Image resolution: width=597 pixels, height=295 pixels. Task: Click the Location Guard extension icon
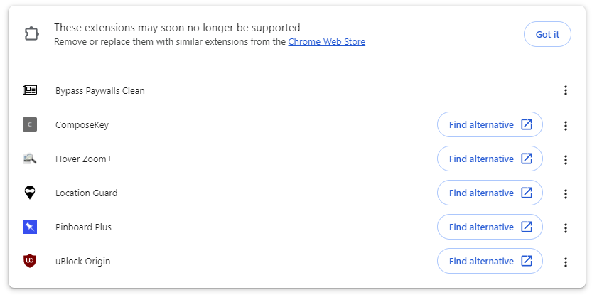[x=30, y=193]
